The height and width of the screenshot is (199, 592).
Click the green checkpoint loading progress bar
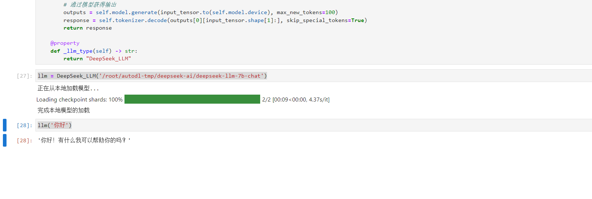tap(192, 99)
